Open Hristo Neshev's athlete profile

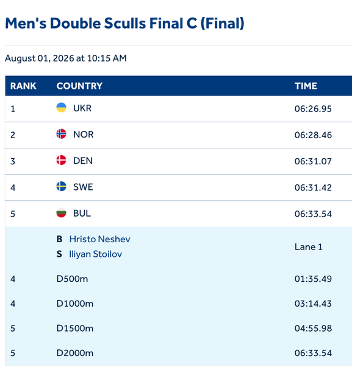[x=99, y=239]
